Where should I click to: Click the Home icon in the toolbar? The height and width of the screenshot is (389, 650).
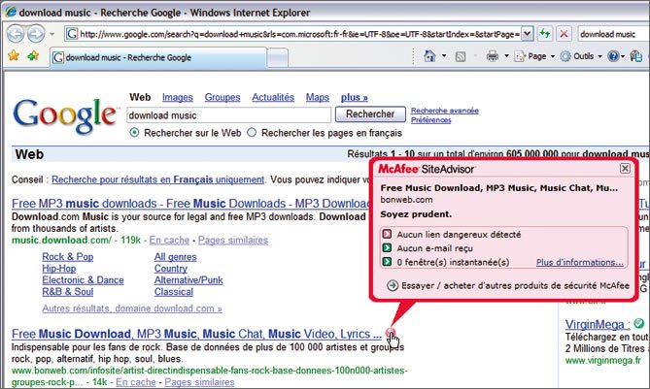tap(432, 56)
